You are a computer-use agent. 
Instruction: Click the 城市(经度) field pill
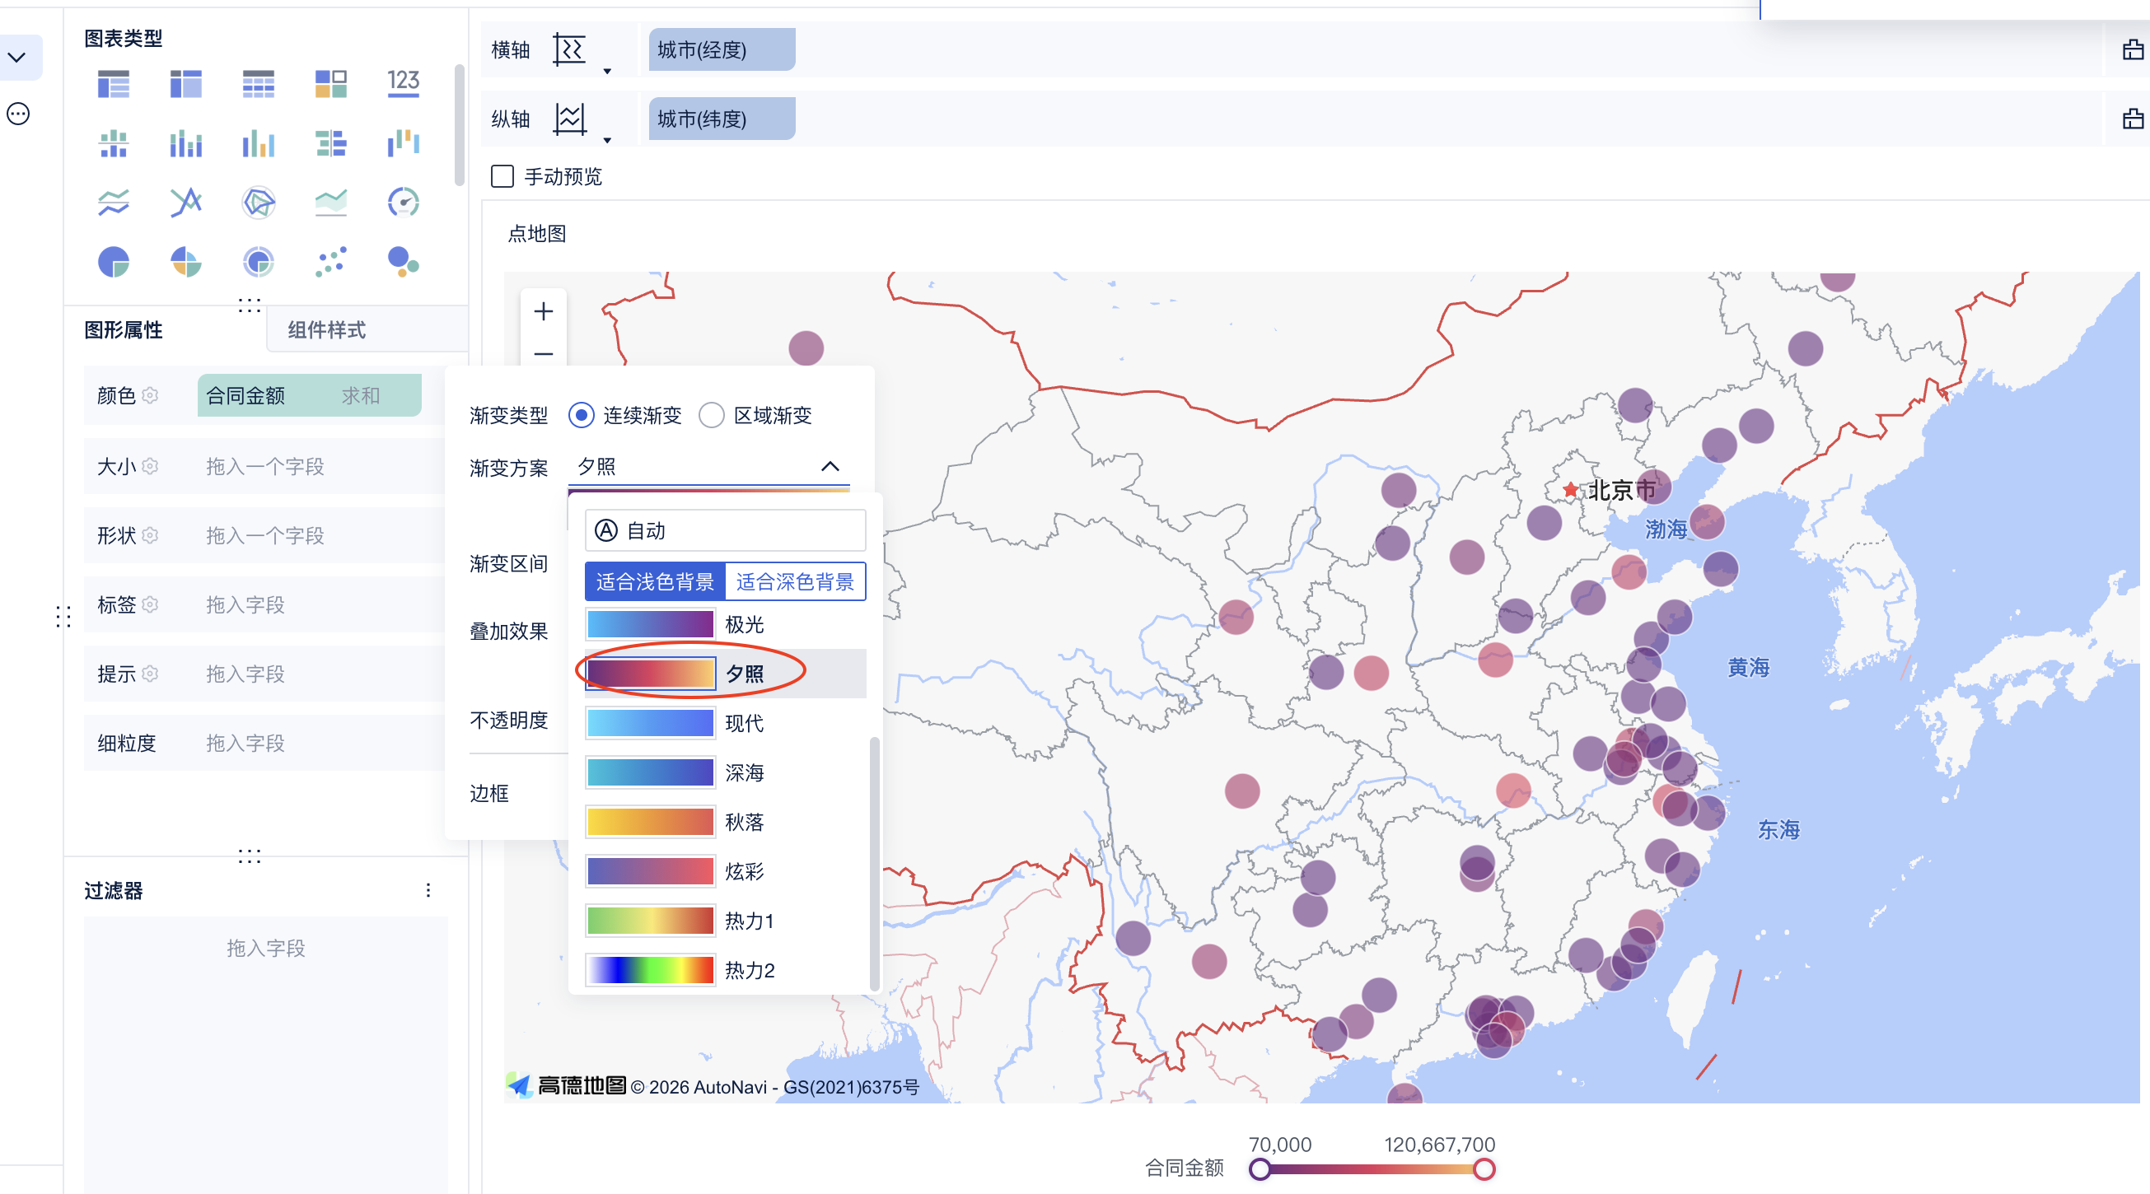[x=721, y=50]
